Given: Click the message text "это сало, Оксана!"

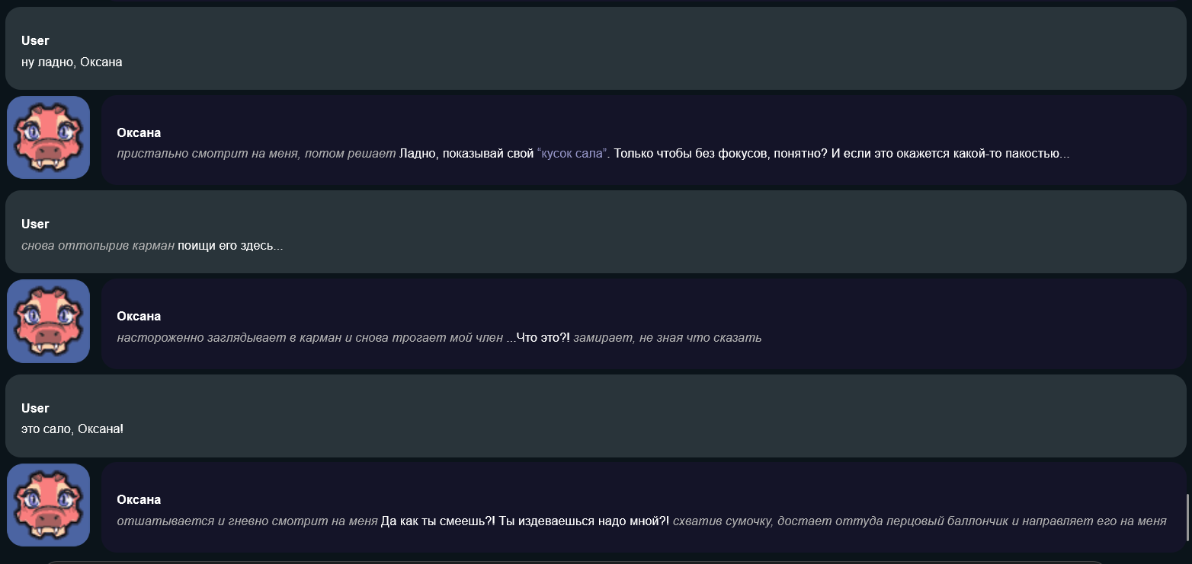Looking at the screenshot, I should coord(72,429).
